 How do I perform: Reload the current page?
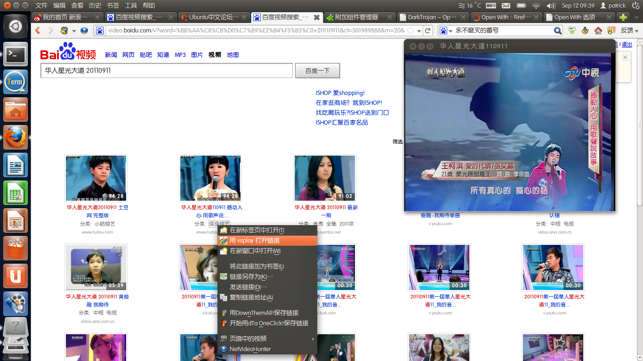(427, 31)
